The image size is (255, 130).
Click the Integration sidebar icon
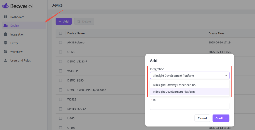pos(6,34)
